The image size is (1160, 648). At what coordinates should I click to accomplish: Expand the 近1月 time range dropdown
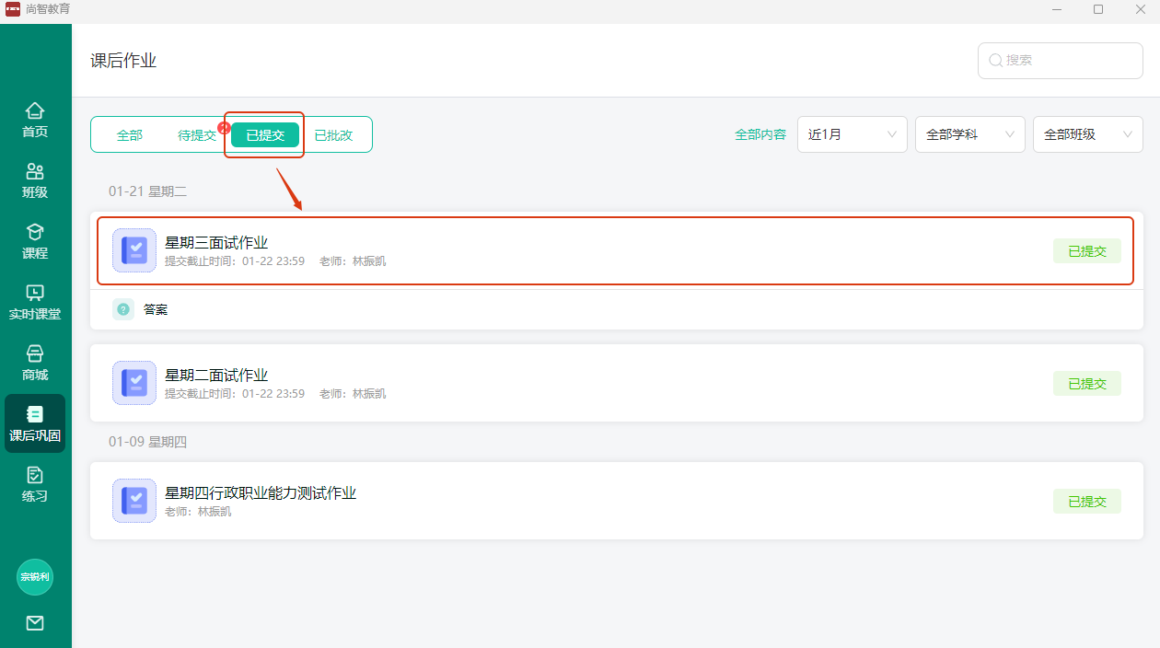pos(852,134)
